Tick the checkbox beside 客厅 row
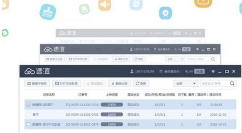The width and height of the screenshot is (242, 133). 28,114
